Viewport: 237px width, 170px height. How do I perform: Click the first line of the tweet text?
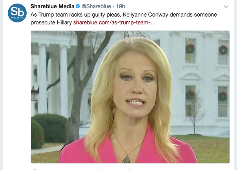(x=124, y=15)
